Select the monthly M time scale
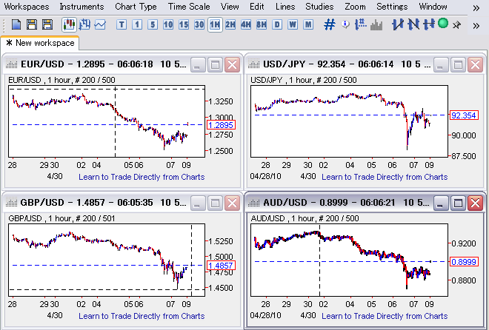This screenshot has width=489, height=330. click(x=308, y=24)
